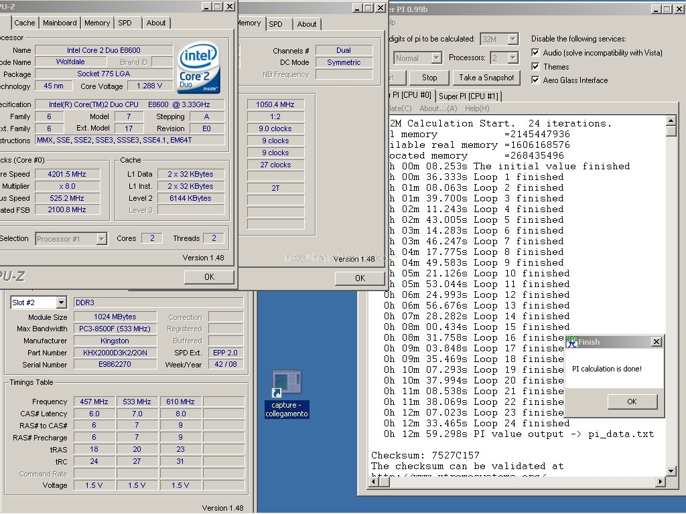Click the Intel Core 2 Duo logo

coord(198,68)
